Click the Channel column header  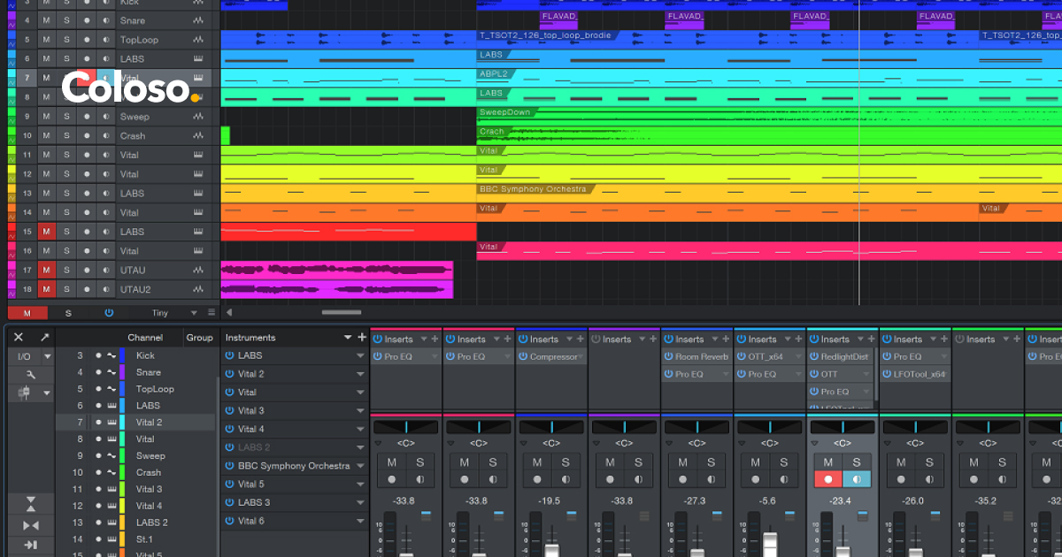tap(144, 338)
